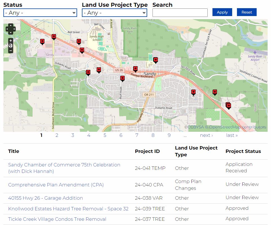
Task: Click the map zoom in plus button
Action: (11, 41)
